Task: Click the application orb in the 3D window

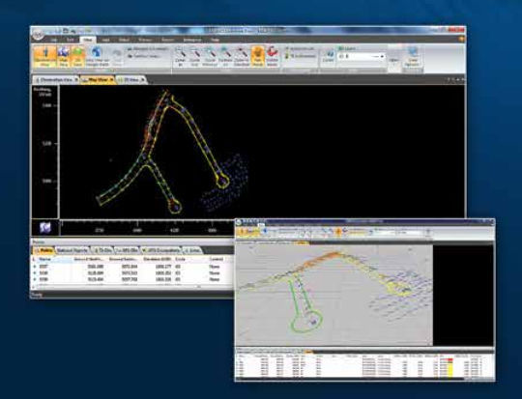Action: (239, 222)
